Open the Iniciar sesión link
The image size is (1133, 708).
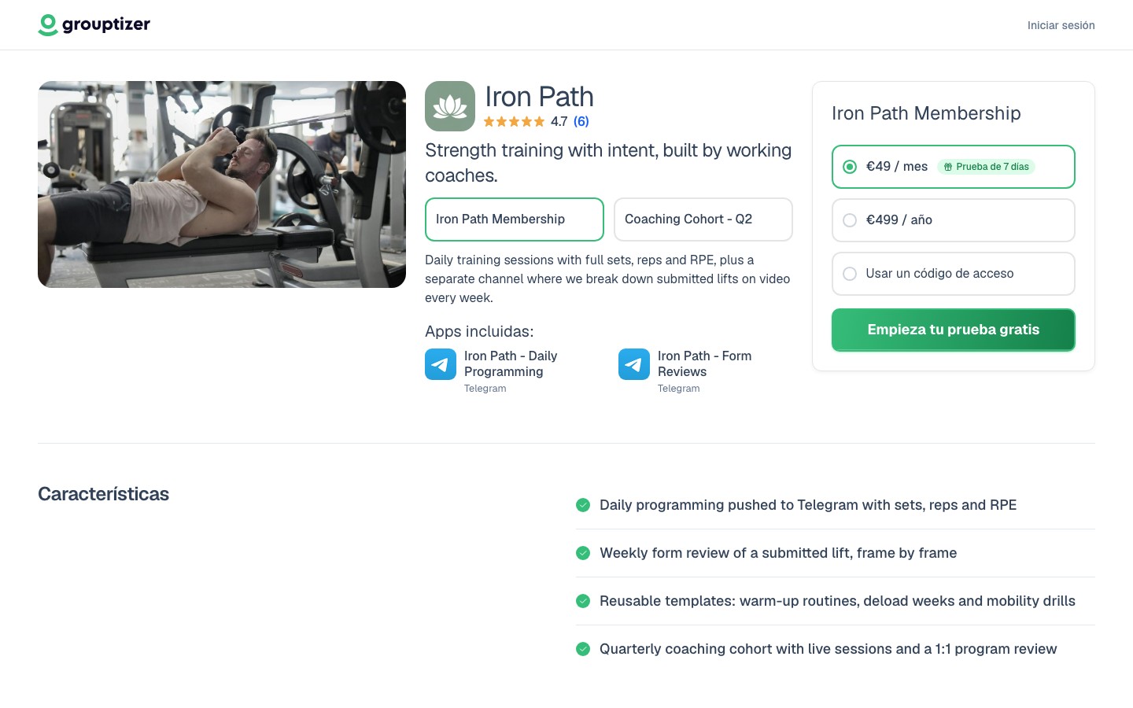pyautogui.click(x=1061, y=25)
